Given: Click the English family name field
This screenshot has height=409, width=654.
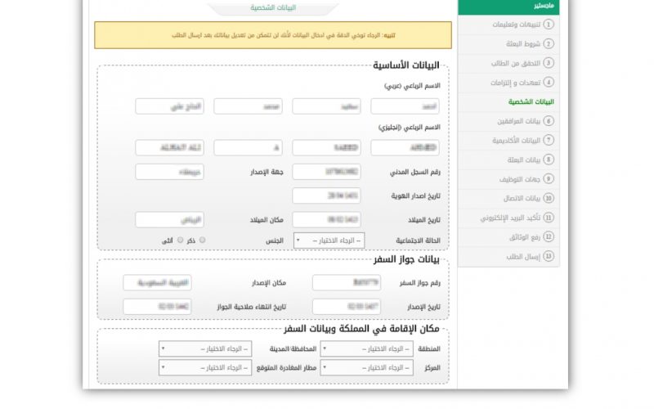Looking at the screenshot, I should coord(170,148).
